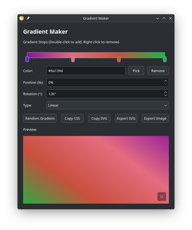Viewport: 192px width, 230px height.
Task: Increase the Position percentage with up arrow
Action: tap(165, 81)
